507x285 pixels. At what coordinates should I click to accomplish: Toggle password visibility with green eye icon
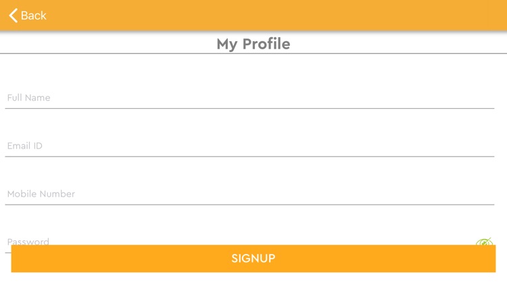click(x=484, y=241)
